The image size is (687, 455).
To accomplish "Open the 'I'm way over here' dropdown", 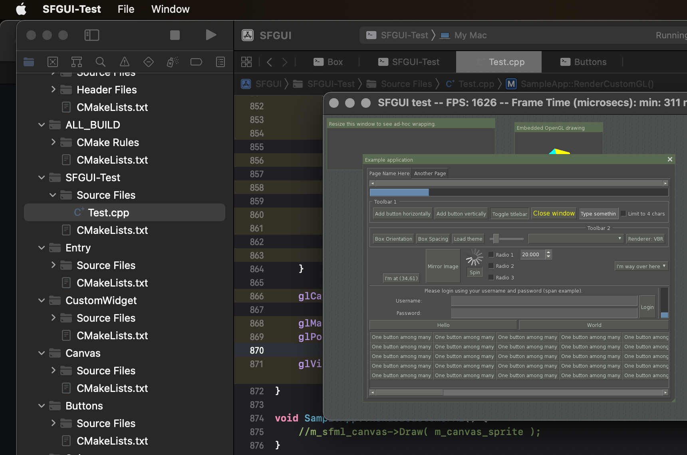I will coord(641,266).
